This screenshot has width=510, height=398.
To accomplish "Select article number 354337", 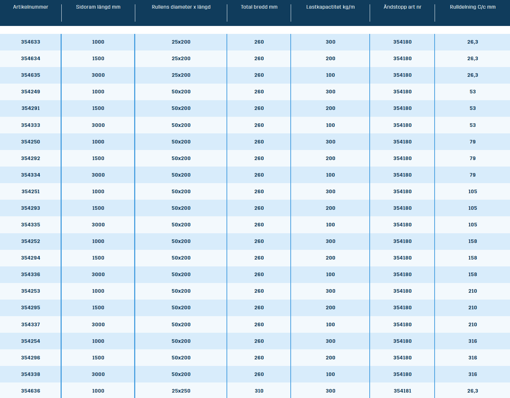I will (x=31, y=324).
